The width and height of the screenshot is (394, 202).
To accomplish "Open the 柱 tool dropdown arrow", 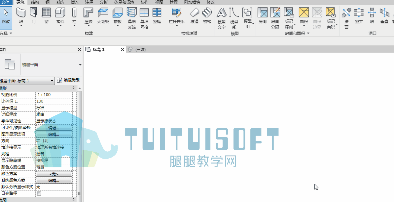I will (74, 26).
